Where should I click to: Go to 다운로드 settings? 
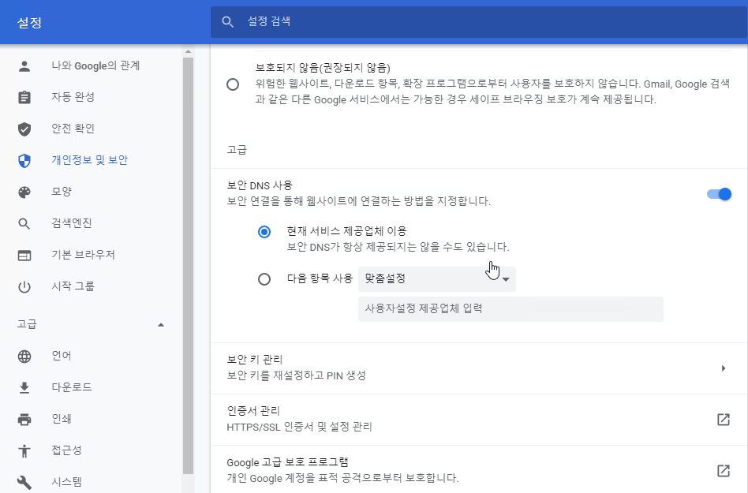[x=72, y=387]
